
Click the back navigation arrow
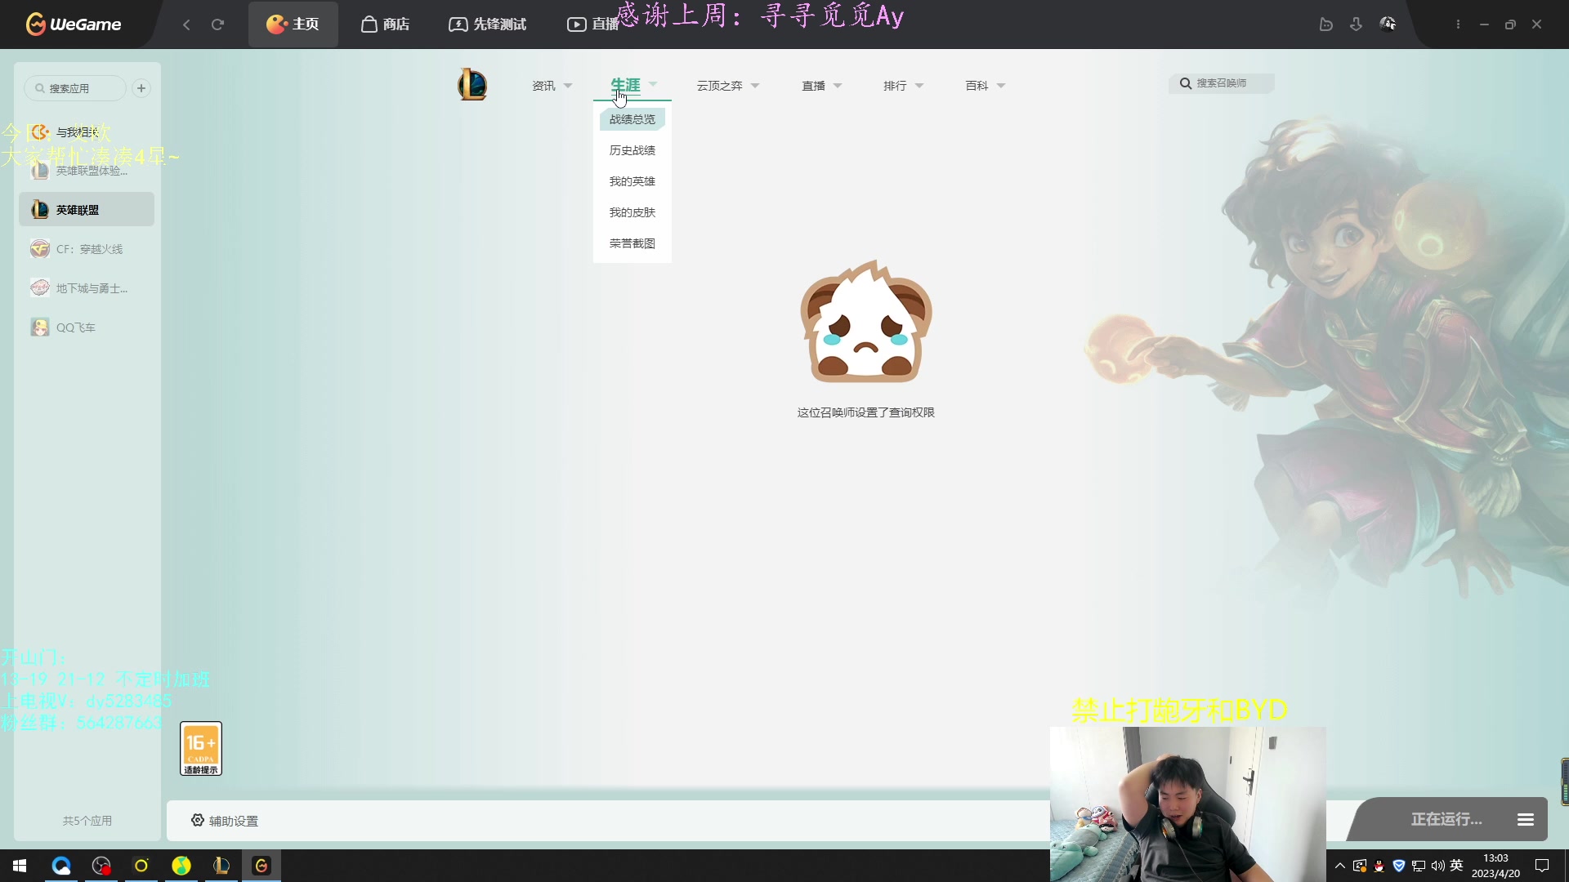coord(186,24)
